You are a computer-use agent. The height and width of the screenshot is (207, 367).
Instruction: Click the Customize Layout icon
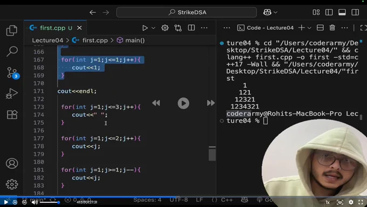tap(316, 12)
